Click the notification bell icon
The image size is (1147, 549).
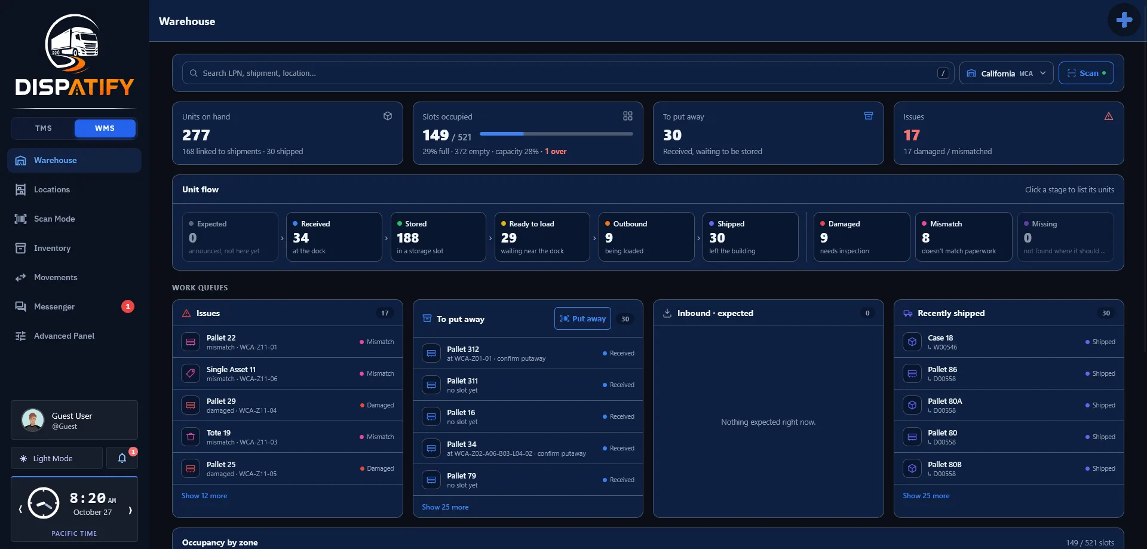(x=122, y=458)
